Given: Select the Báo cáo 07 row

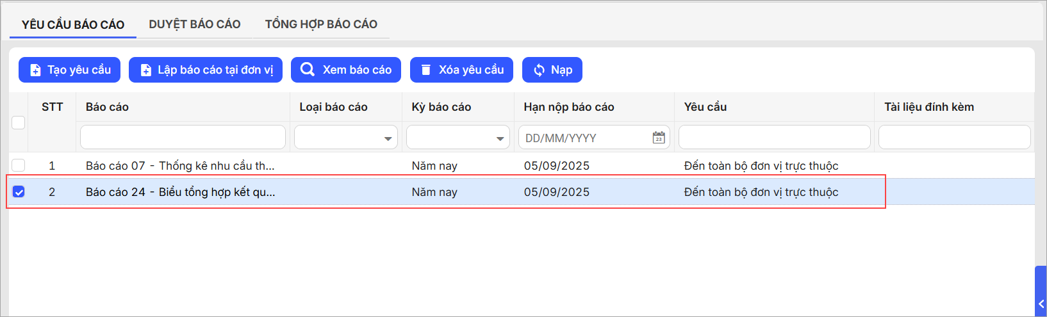Looking at the screenshot, I should [180, 166].
